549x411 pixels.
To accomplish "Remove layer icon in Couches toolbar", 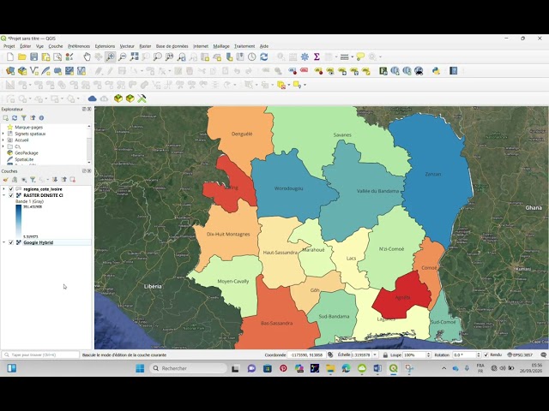I will pyautogui.click(x=72, y=180).
